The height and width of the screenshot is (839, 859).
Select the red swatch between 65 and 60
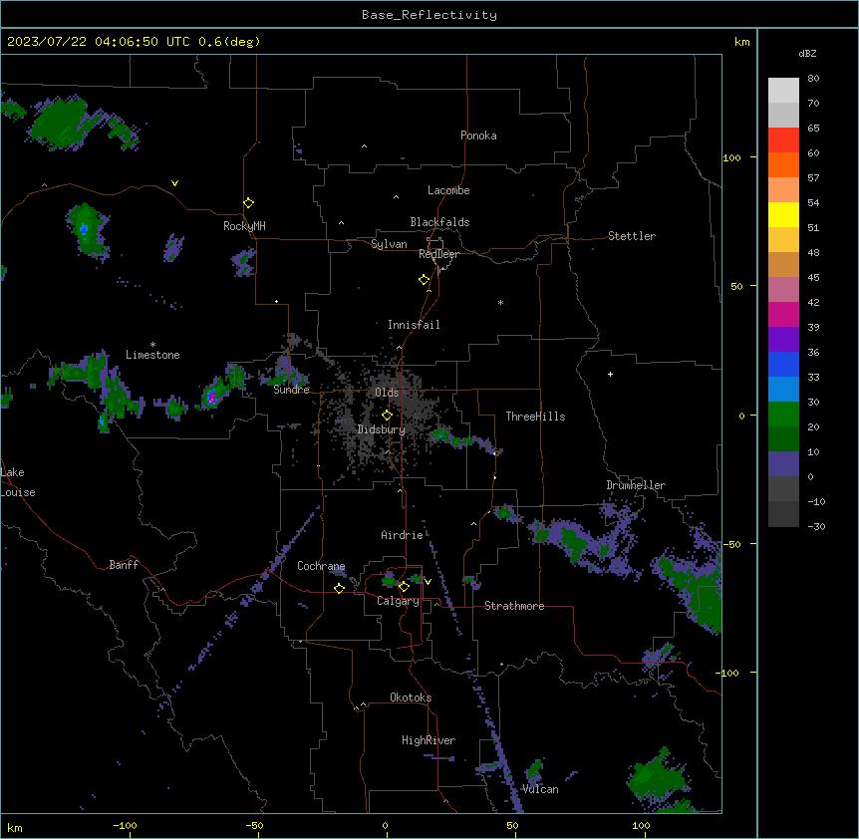(x=783, y=140)
